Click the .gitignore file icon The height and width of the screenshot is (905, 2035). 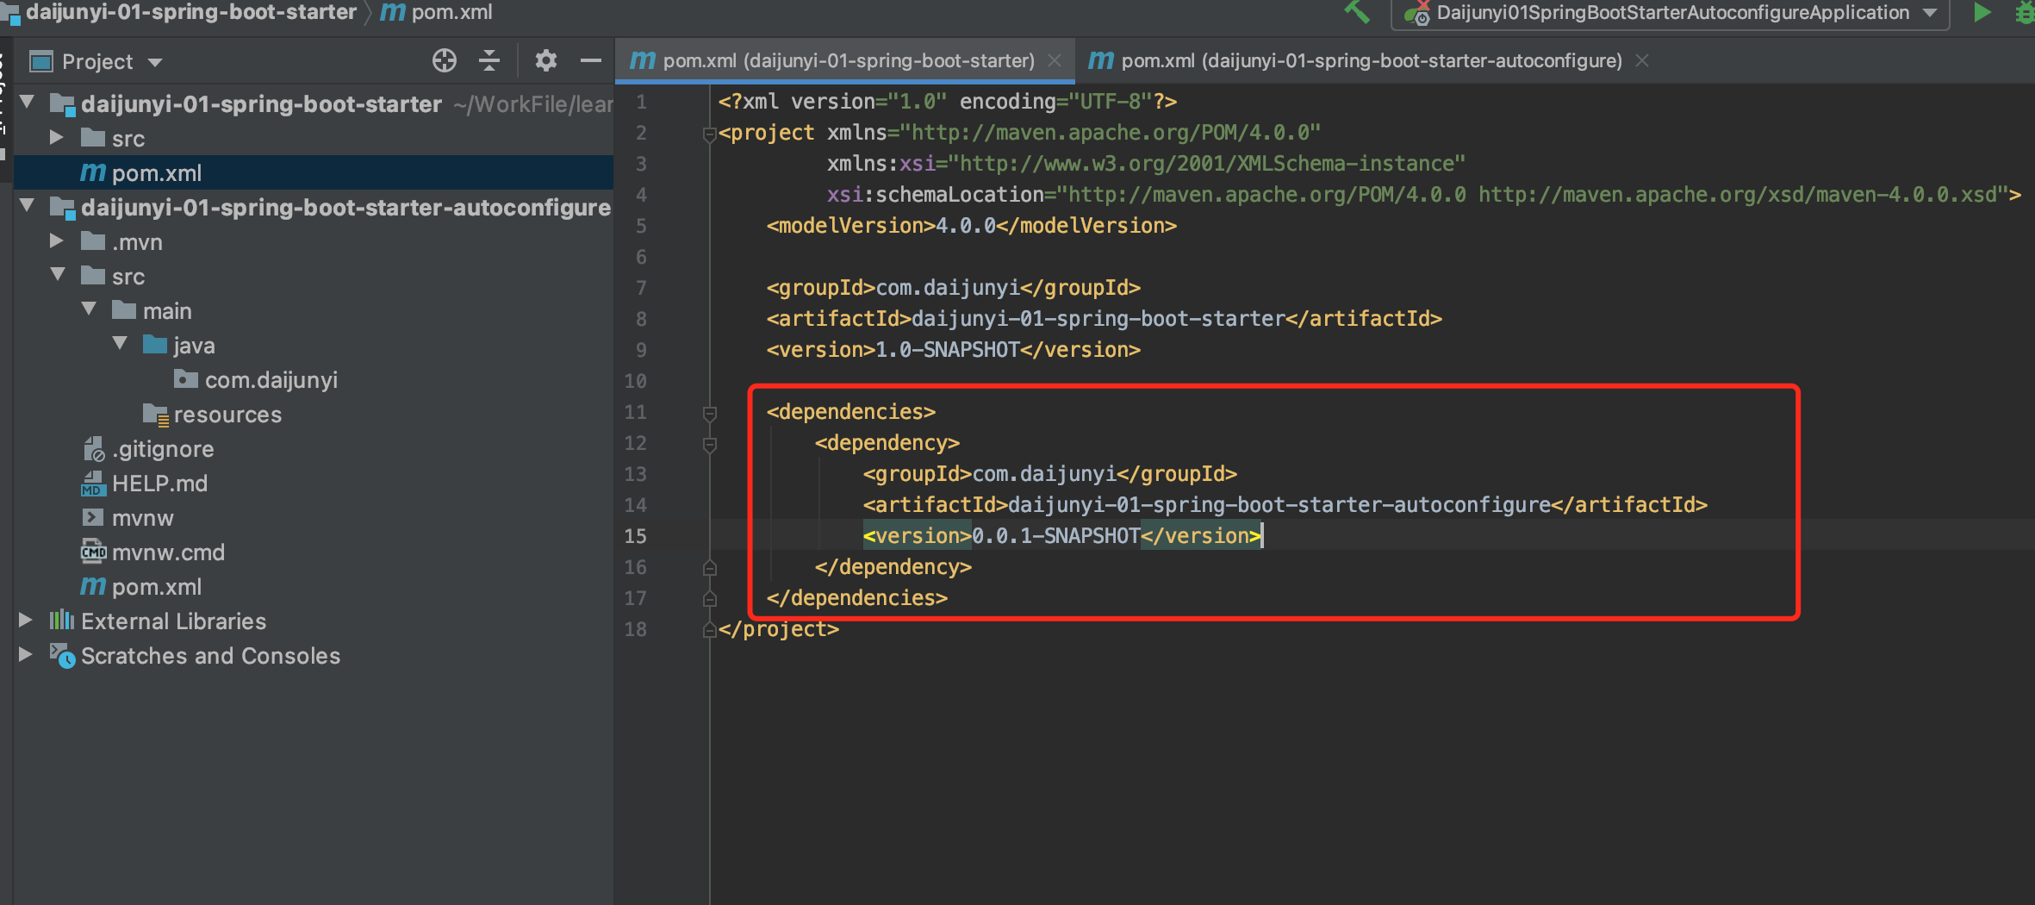[94, 448]
